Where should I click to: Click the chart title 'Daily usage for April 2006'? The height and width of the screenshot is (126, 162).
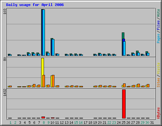tap(35, 5)
